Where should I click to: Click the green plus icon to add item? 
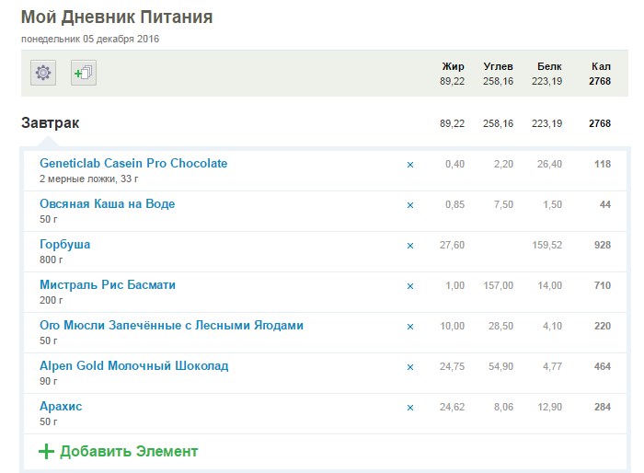pyautogui.click(x=46, y=451)
